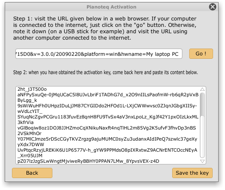Place cursor on the key line wVdLcYIT_

coord(30,111)
